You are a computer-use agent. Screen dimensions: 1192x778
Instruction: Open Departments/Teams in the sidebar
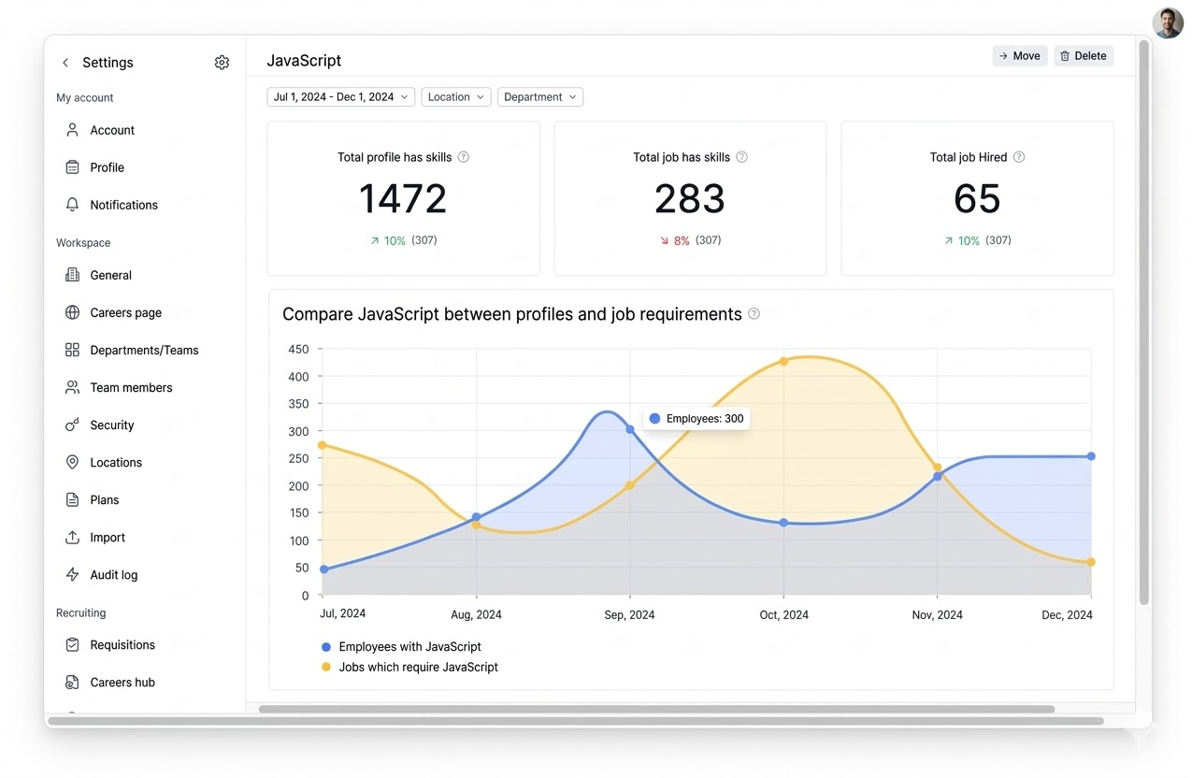[144, 350]
